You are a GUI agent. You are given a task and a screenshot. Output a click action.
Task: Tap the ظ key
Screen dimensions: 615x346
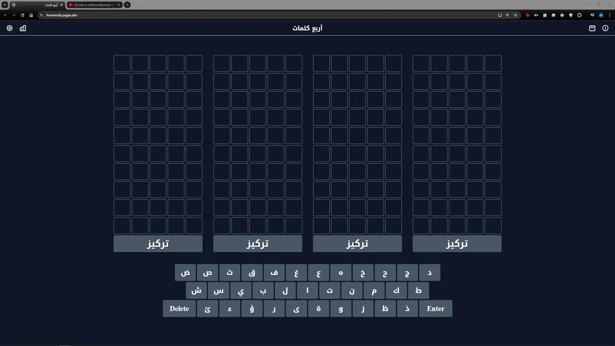point(385,309)
